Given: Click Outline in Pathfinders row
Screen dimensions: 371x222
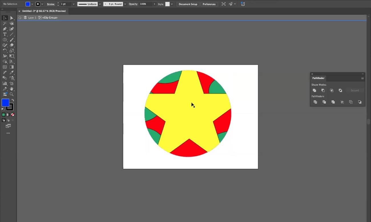Looking at the screenshot, I should tap(351, 102).
